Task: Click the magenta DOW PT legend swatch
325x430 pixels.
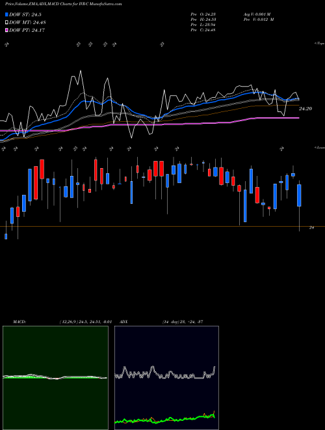Action: [x=7, y=30]
